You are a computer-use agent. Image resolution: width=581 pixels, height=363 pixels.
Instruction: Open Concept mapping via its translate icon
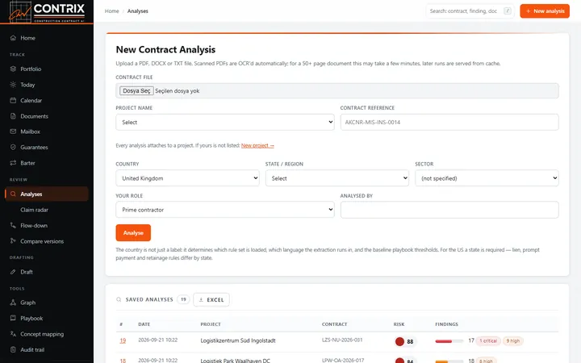pyautogui.click(x=13, y=334)
